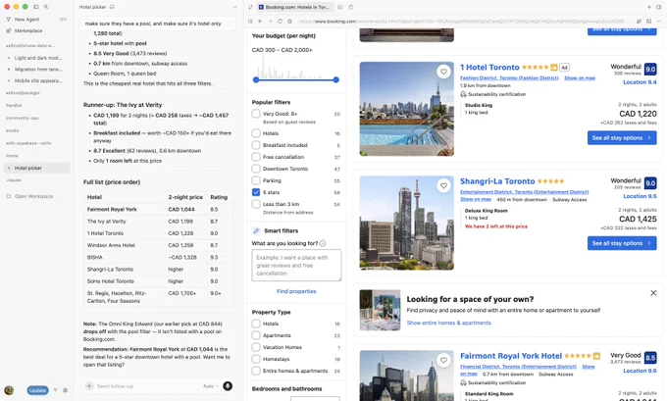Click the Find properties link
This screenshot has width=667, height=401.
click(x=296, y=291)
